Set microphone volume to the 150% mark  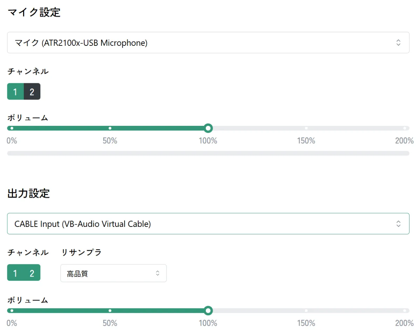tap(306, 128)
